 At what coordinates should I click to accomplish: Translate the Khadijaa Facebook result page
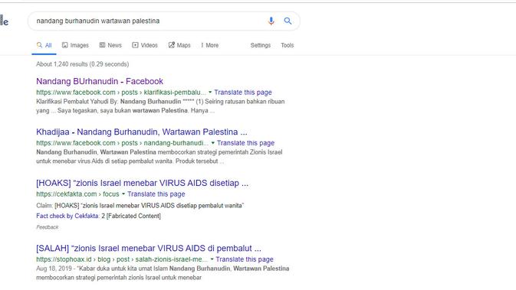(x=245, y=143)
